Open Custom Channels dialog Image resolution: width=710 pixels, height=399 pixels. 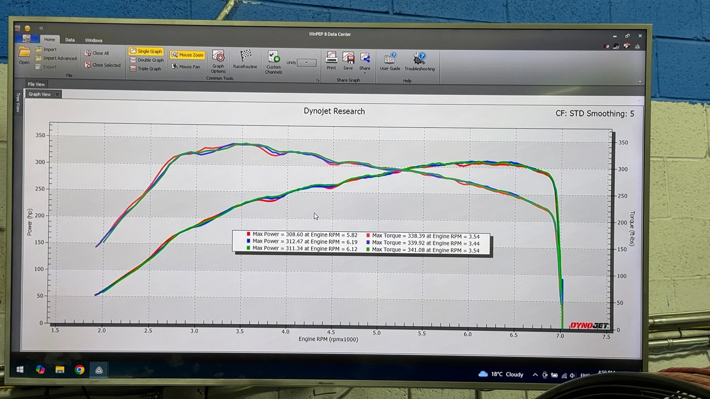click(x=274, y=62)
